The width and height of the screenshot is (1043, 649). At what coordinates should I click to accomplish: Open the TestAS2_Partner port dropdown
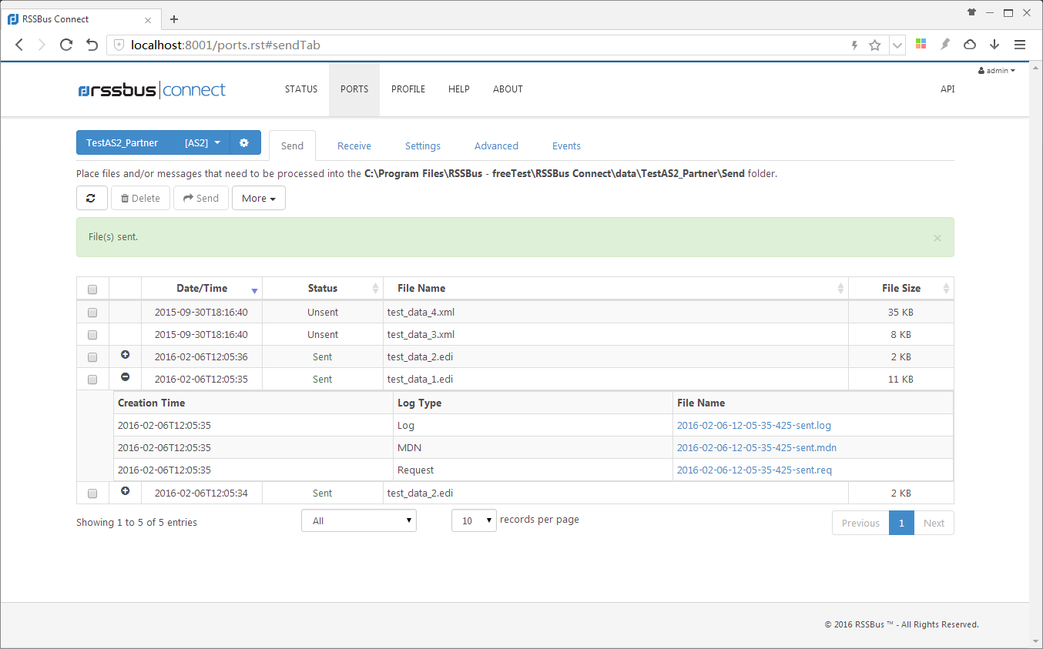tap(153, 142)
